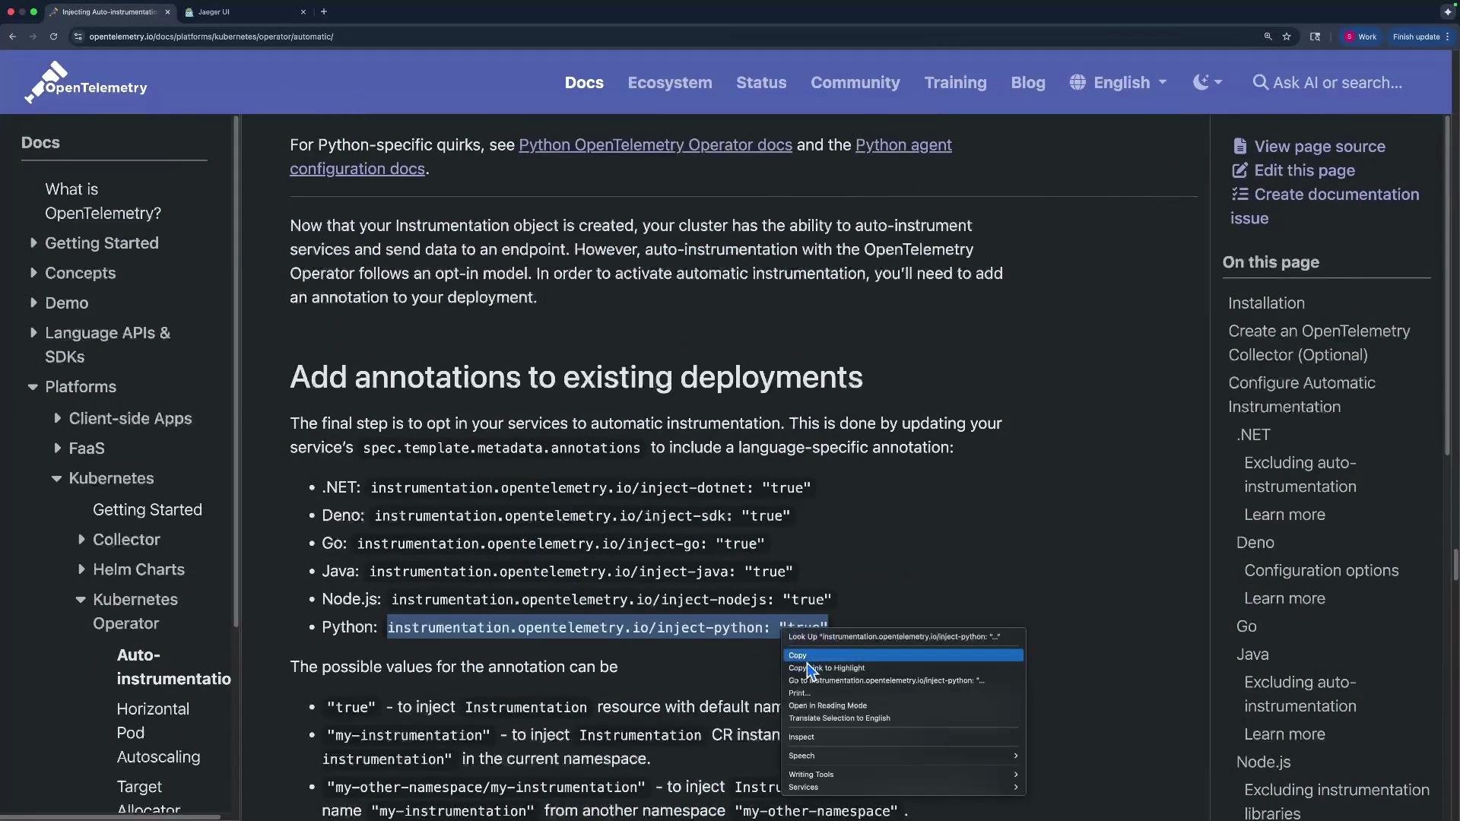The image size is (1460, 821).
Task: Open the Work profile button
Action: 1360,36
